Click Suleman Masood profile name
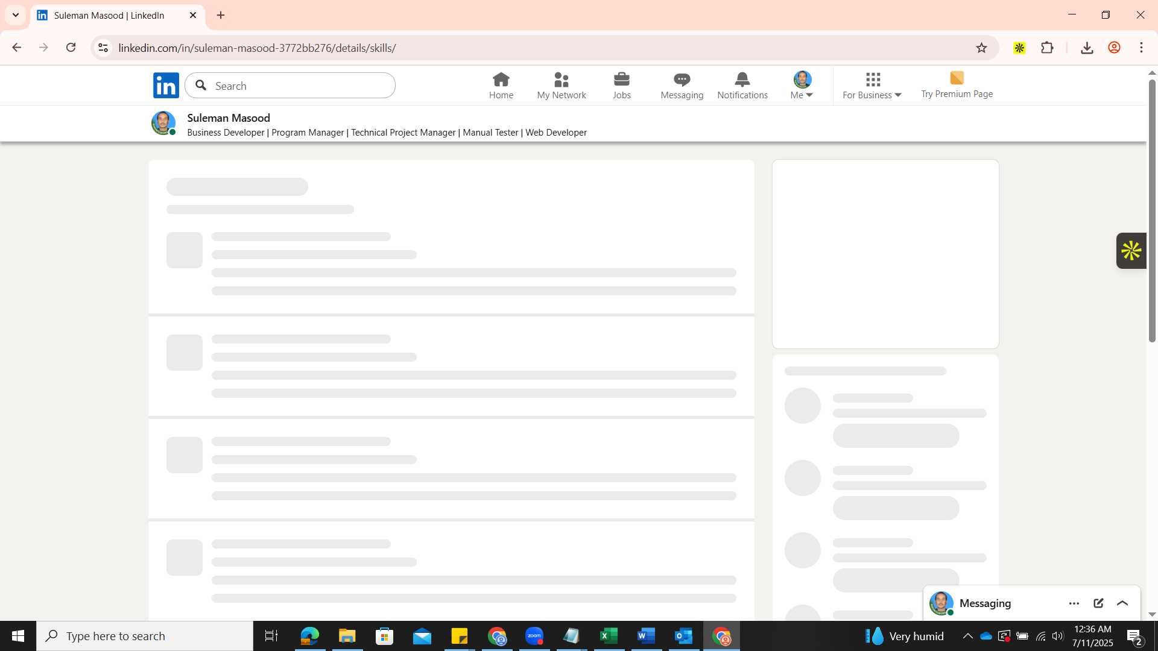1158x651 pixels. click(x=229, y=118)
